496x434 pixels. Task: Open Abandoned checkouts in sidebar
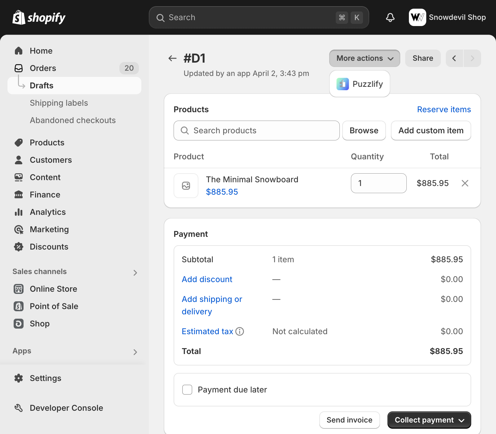pos(73,120)
